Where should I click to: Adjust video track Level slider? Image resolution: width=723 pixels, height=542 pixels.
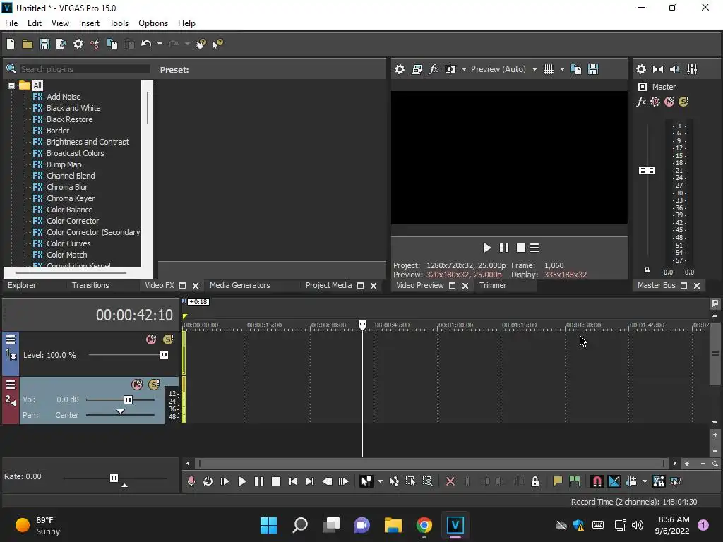164,355
